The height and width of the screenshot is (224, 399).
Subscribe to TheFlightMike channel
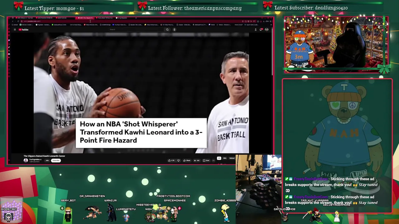click(x=56, y=161)
